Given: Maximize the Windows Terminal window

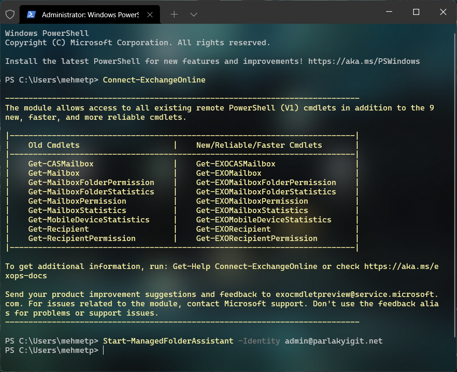Looking at the screenshot, I should (x=416, y=12).
